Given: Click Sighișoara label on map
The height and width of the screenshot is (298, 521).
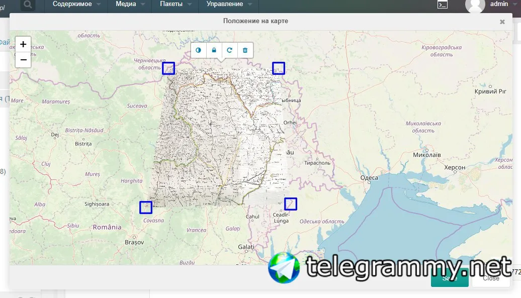Looking at the screenshot, I should click(x=97, y=204).
